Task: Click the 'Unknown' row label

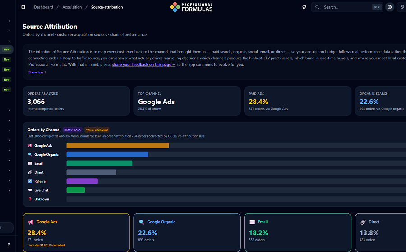Action: tap(42, 199)
